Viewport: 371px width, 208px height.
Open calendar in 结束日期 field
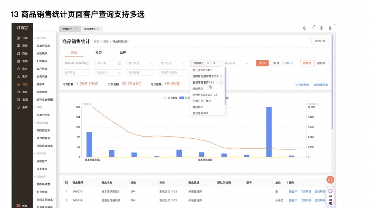tap(119, 63)
